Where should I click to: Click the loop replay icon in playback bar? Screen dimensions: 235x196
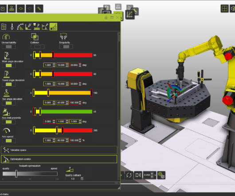point(129,175)
